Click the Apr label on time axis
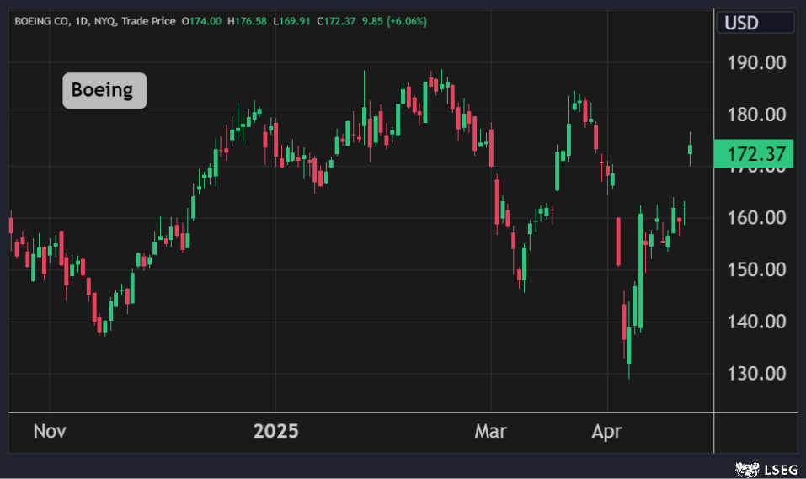The width and height of the screenshot is (806, 479). 606,432
